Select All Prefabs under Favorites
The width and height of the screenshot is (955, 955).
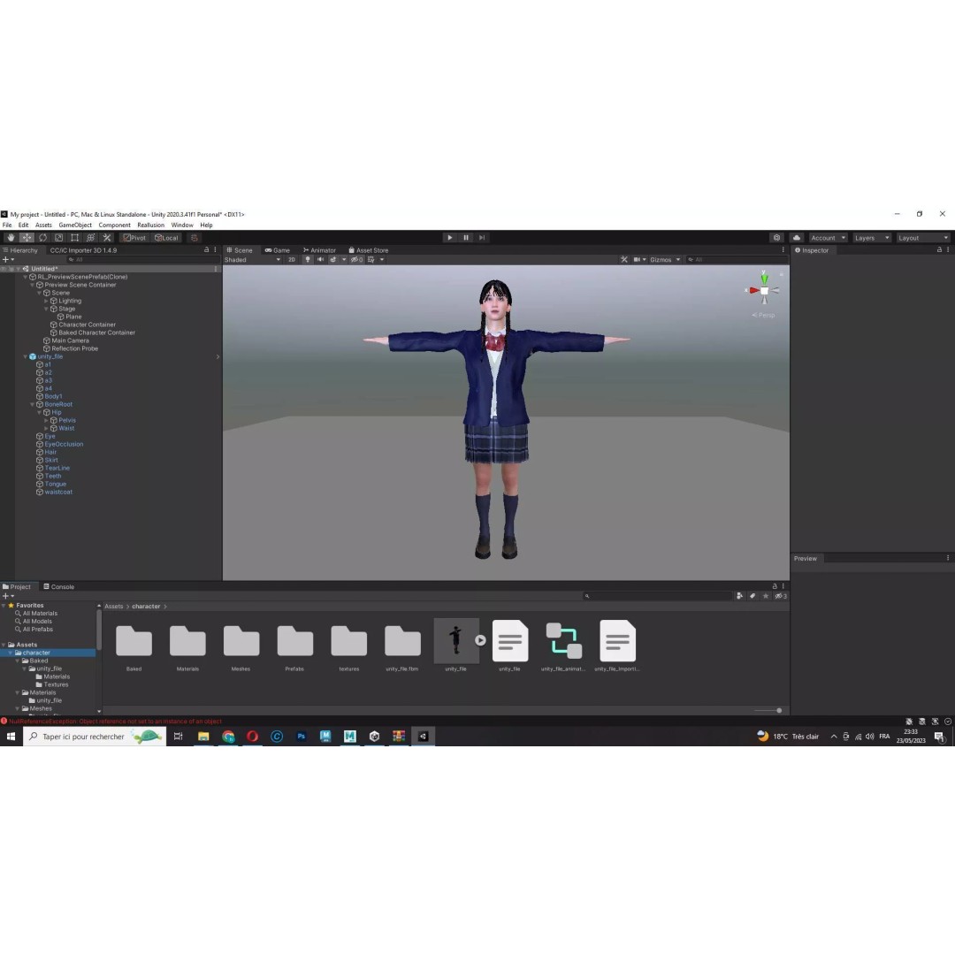click(x=38, y=630)
